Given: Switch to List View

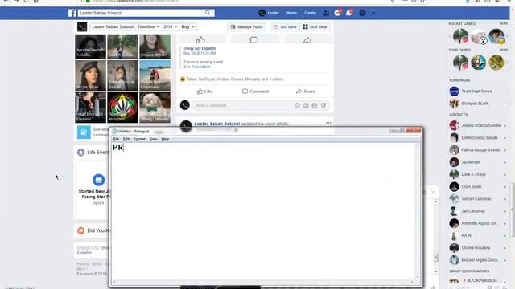Looking at the screenshot, I should pos(285,26).
